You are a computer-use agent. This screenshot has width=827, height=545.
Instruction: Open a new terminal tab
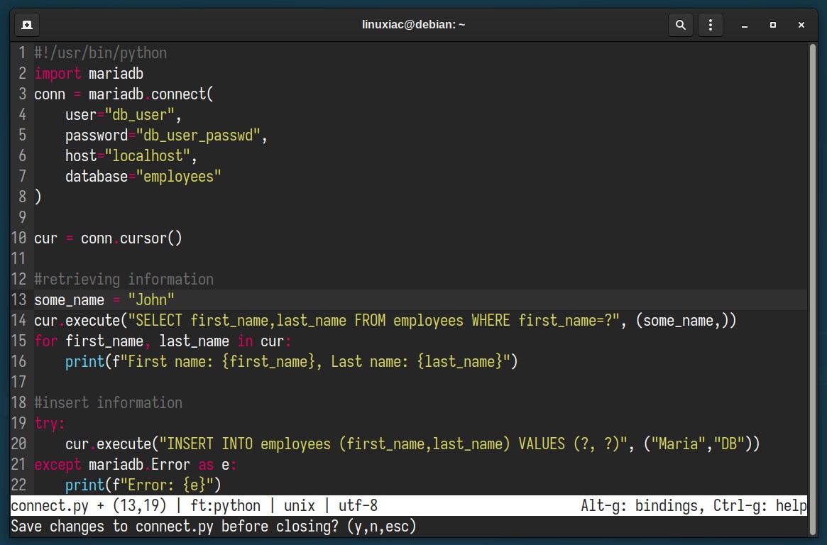click(x=27, y=24)
